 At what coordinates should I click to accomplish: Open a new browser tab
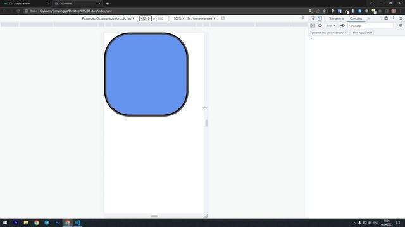(107, 4)
